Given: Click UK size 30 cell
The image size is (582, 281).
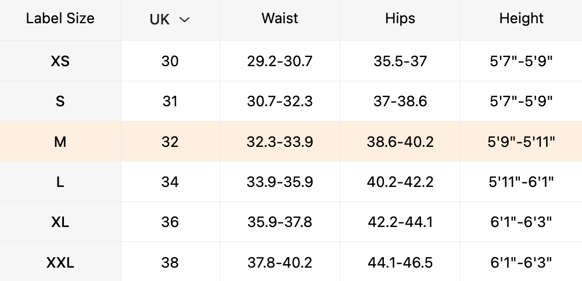Looking at the screenshot, I should tap(170, 61).
